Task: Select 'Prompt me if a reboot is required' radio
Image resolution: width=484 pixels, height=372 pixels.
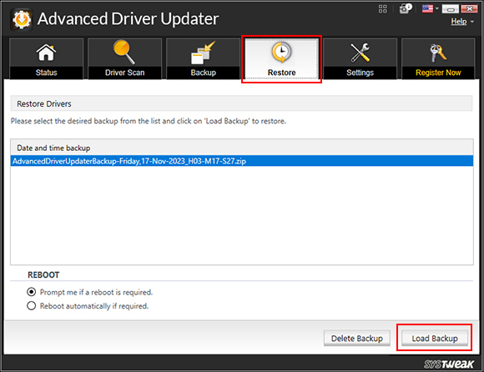Action: point(31,291)
